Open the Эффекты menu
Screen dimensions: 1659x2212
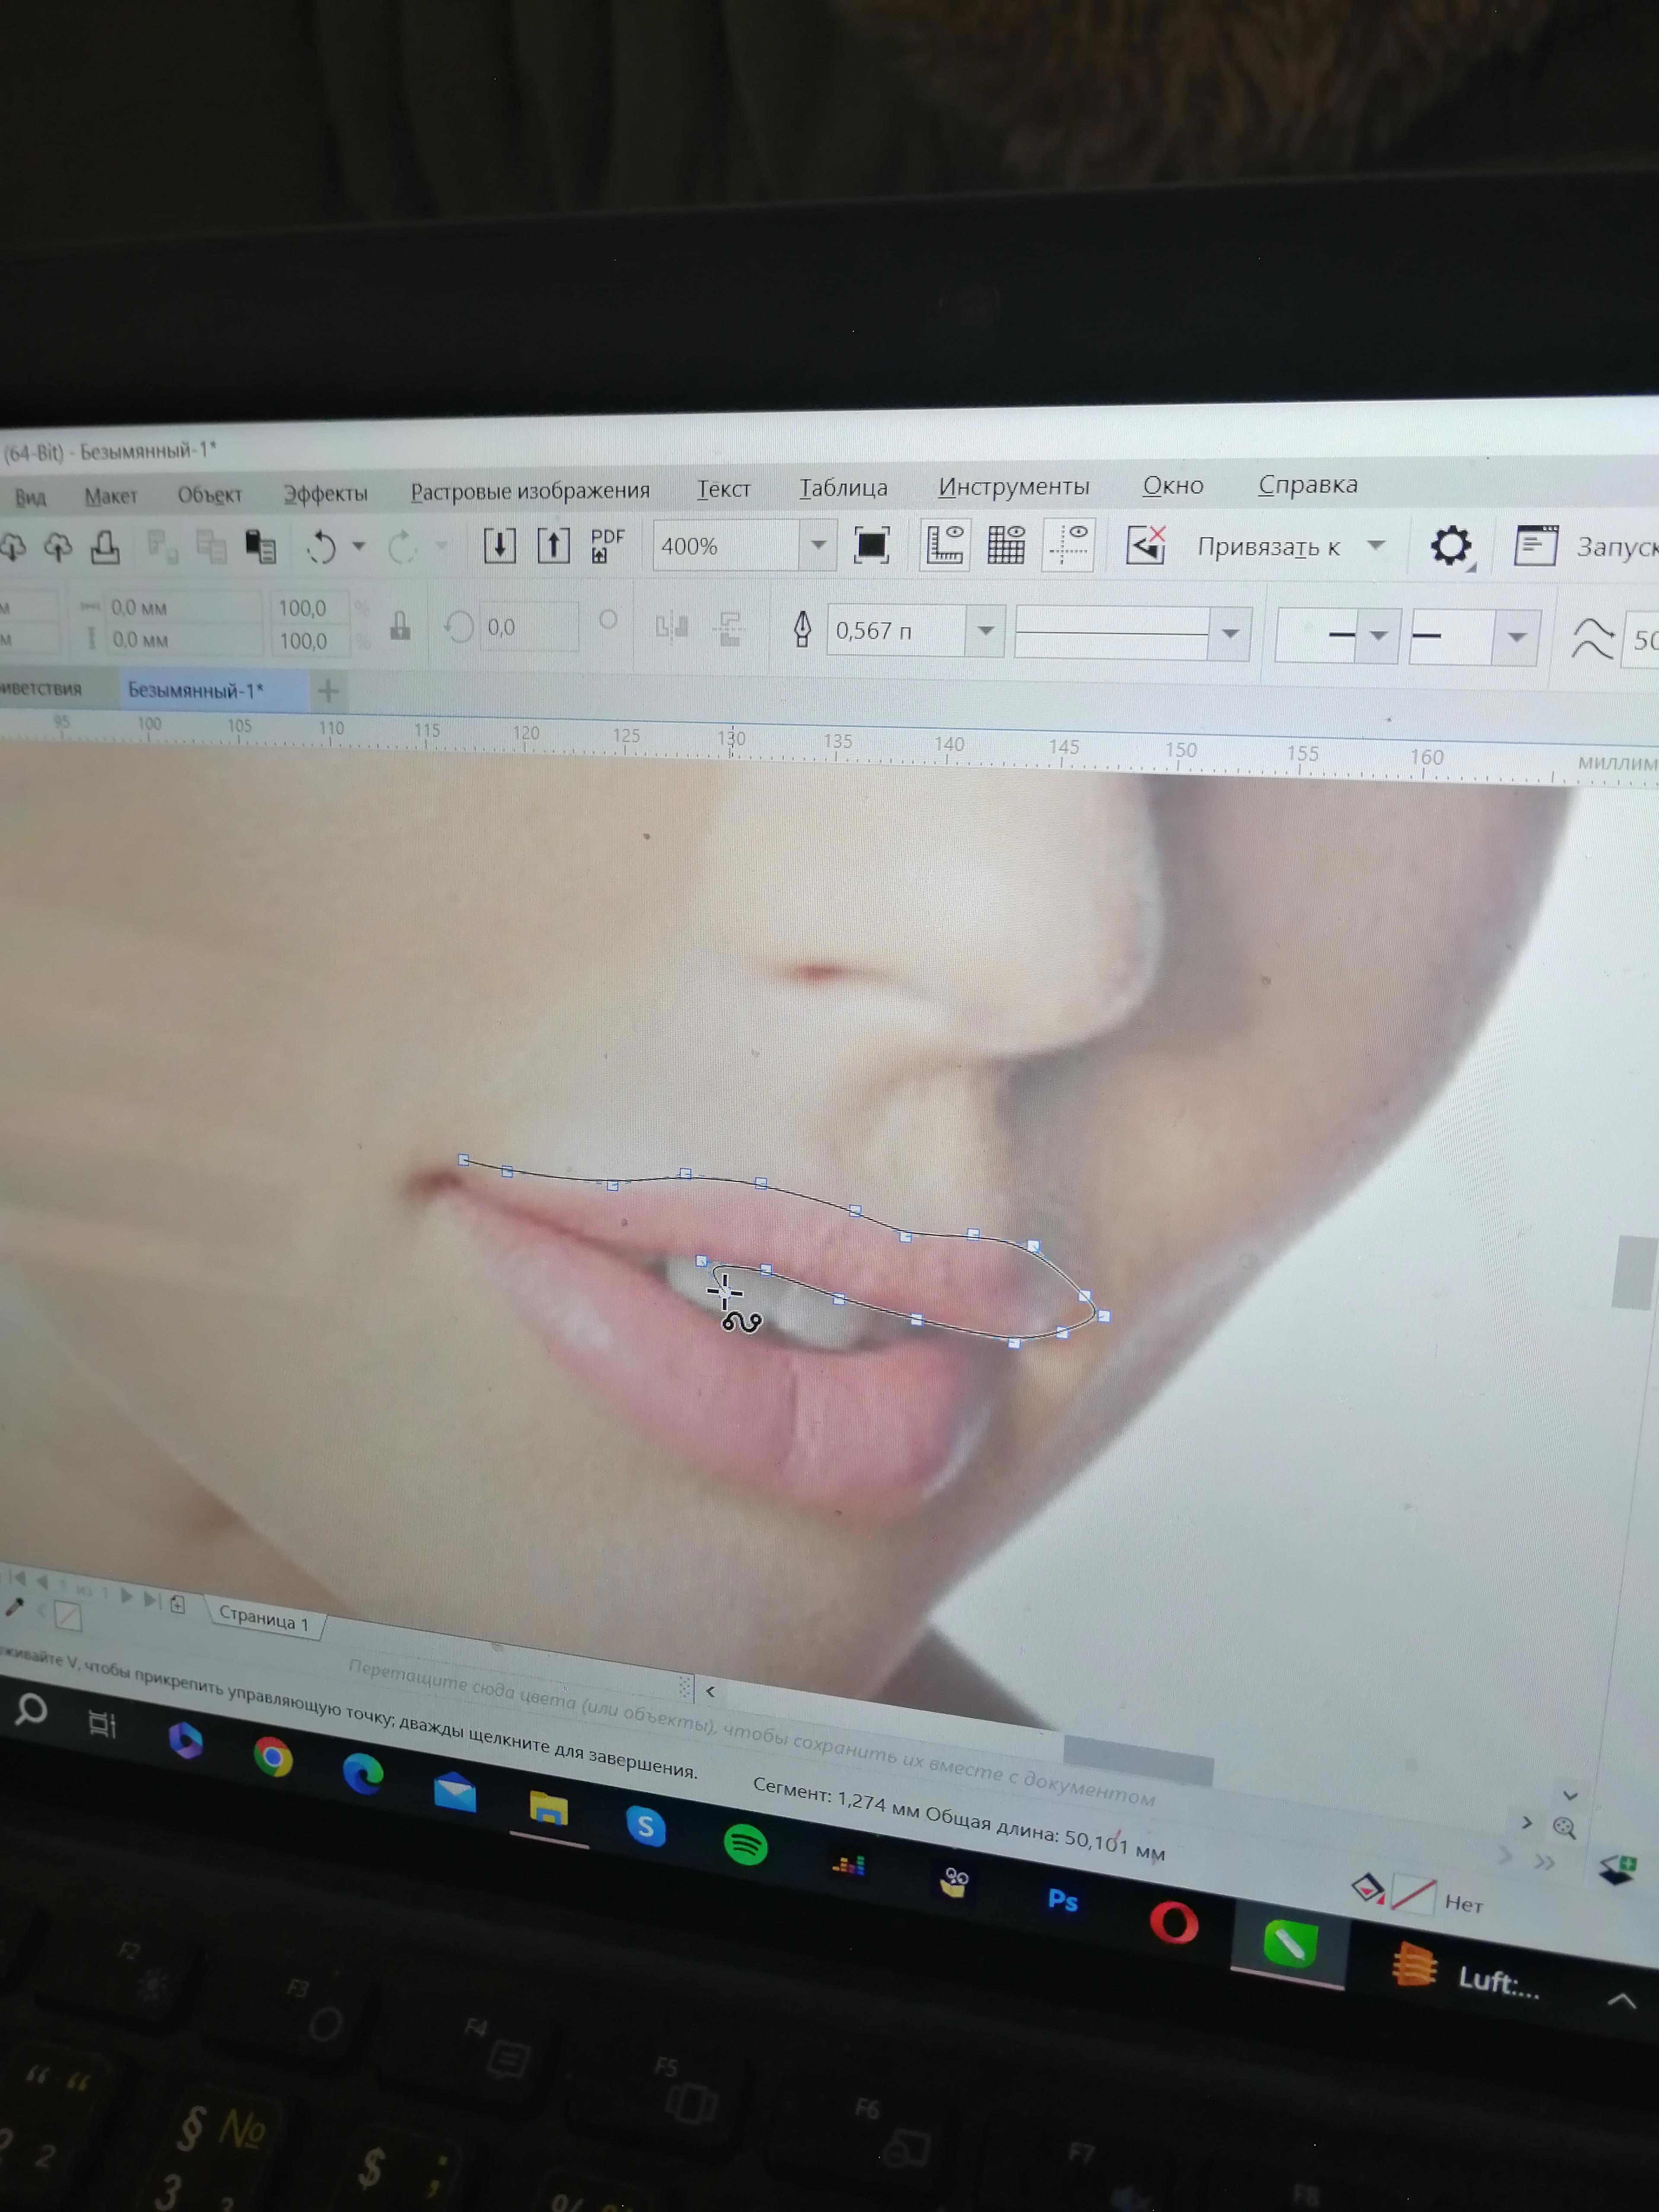(325, 494)
